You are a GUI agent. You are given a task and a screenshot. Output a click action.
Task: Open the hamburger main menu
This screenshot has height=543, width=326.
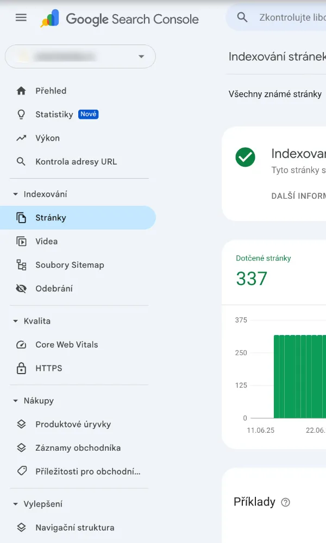[x=21, y=17]
